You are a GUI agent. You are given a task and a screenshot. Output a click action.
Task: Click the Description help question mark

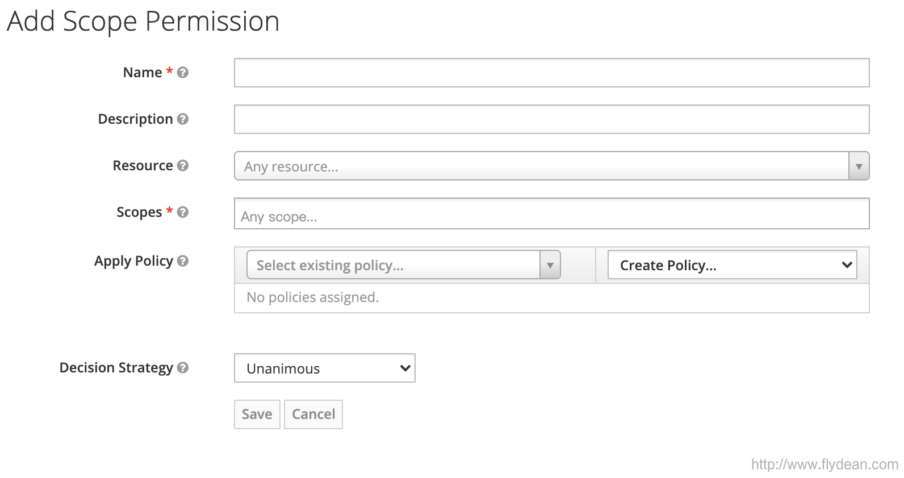pos(182,119)
